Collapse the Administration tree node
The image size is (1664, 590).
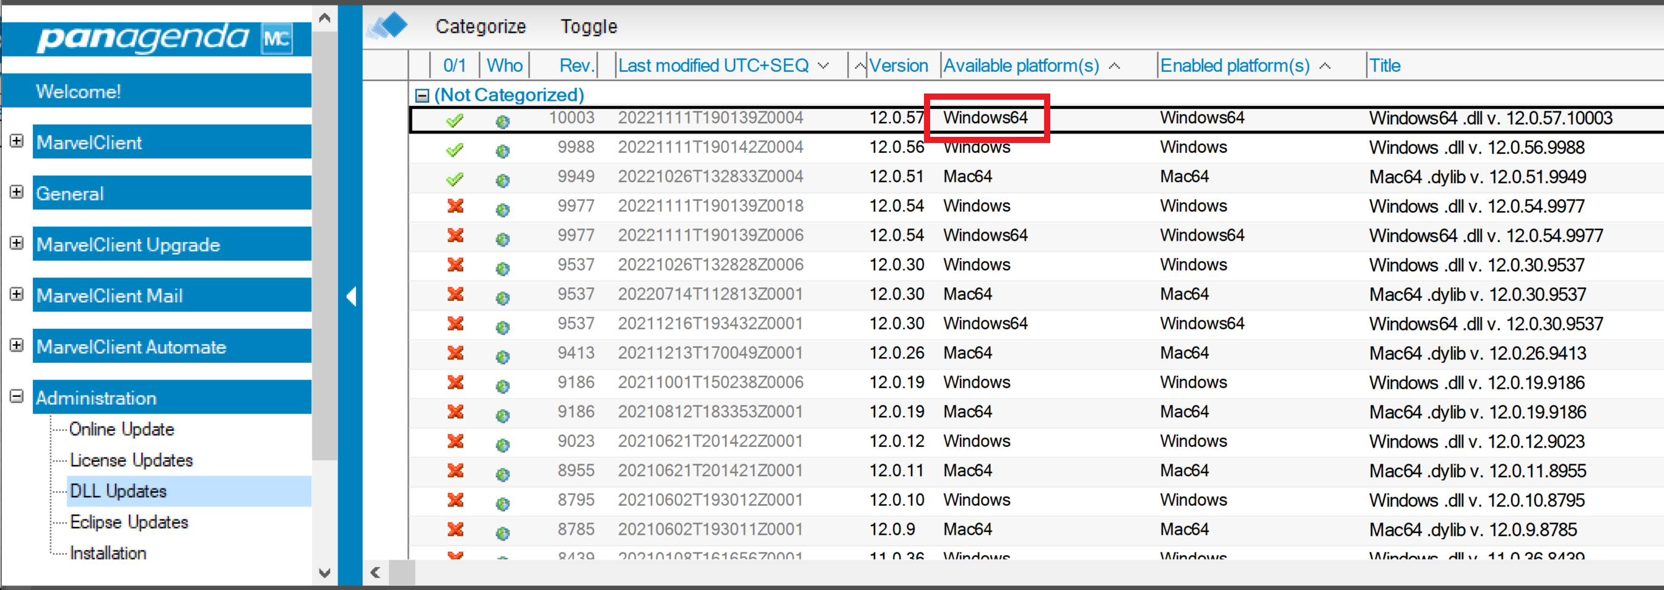pos(17,396)
